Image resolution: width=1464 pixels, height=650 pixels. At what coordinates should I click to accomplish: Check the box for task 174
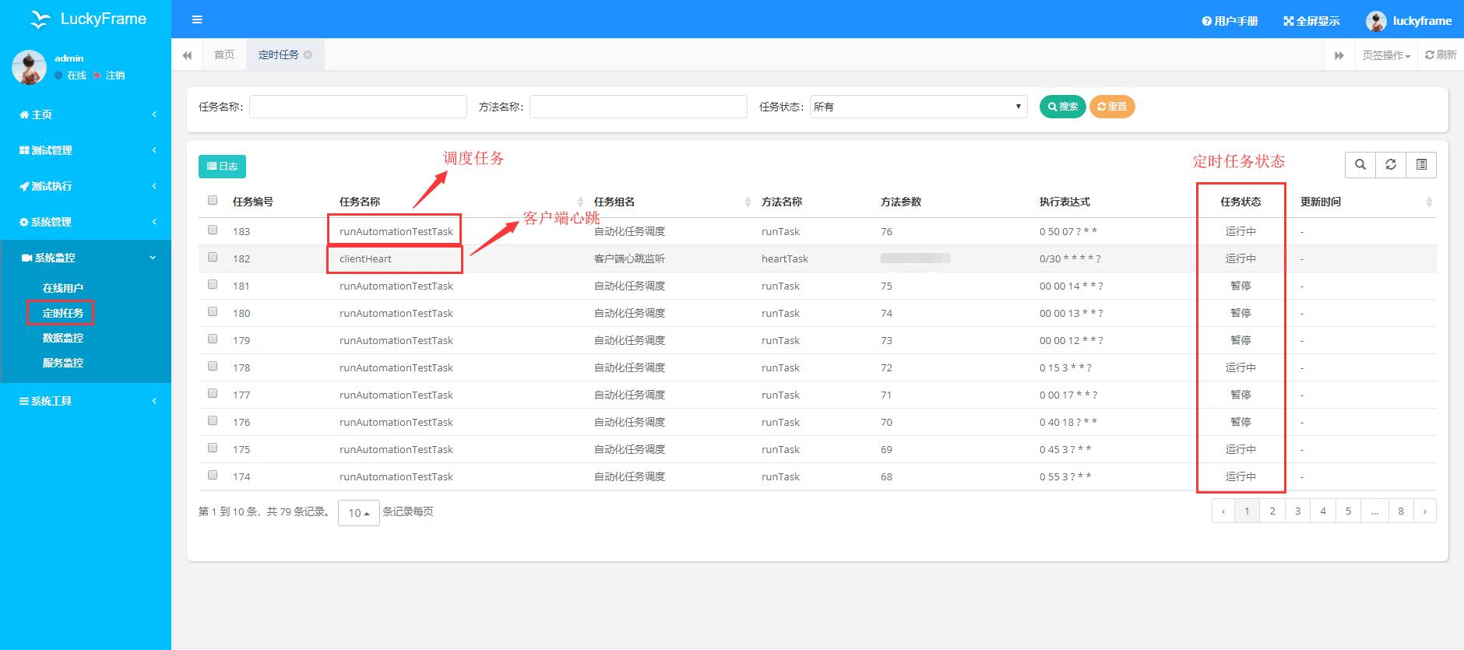(x=213, y=475)
